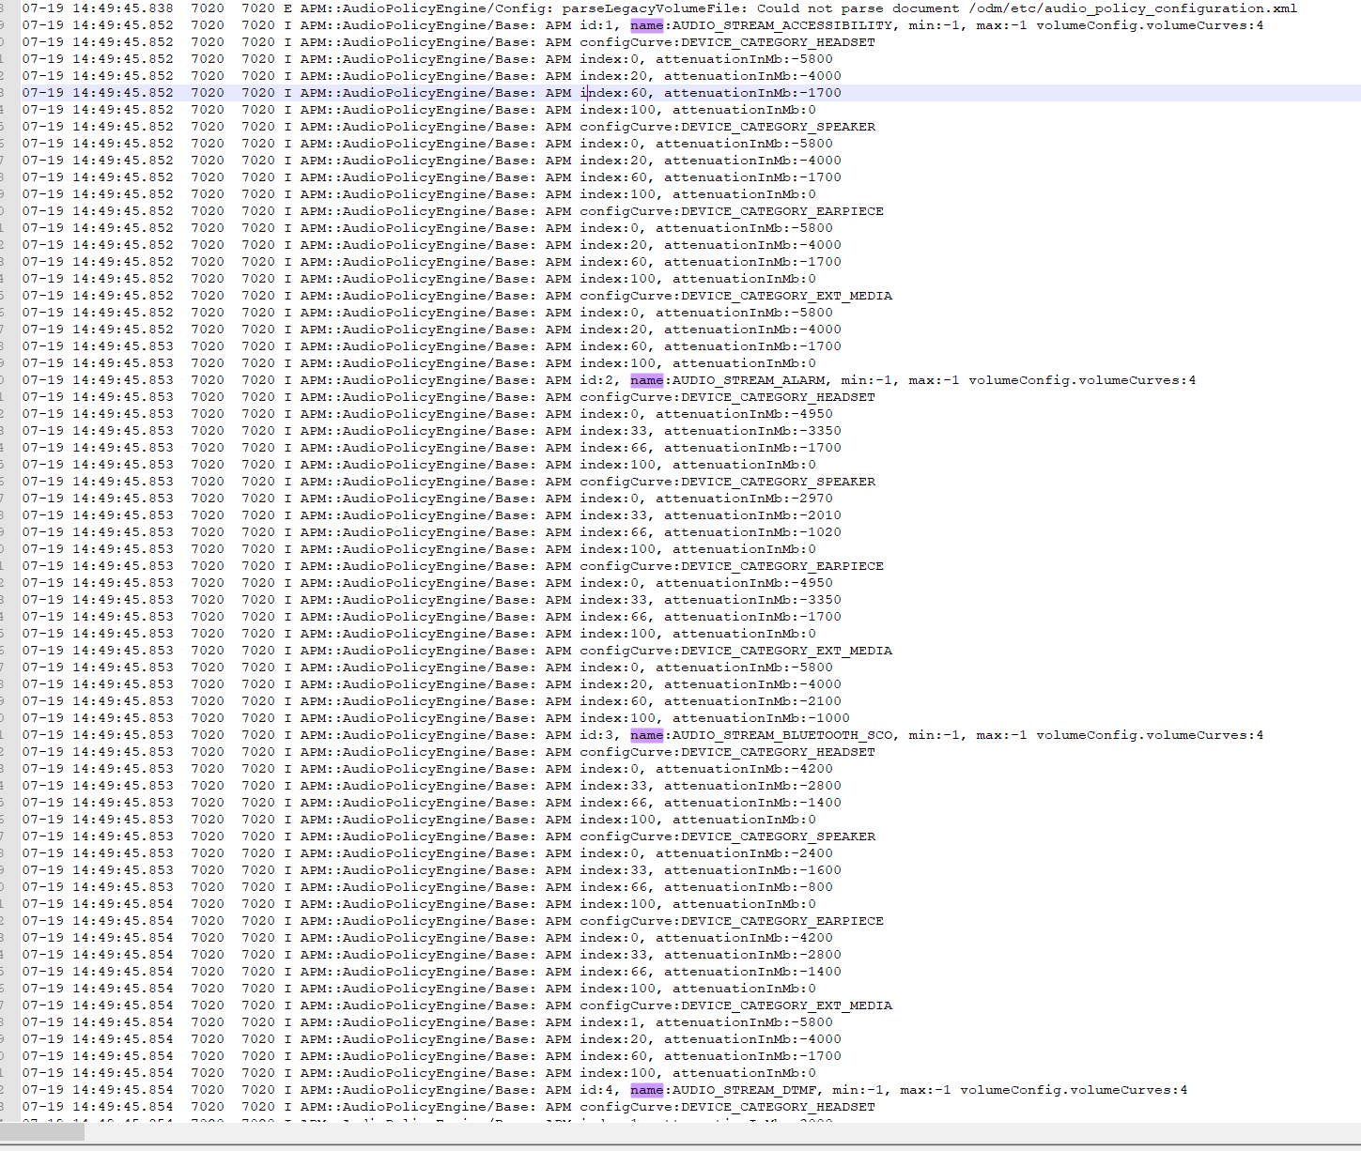Click the horizontal scrollbar track right of thumb
The height and width of the screenshot is (1151, 1361).
722,1133
